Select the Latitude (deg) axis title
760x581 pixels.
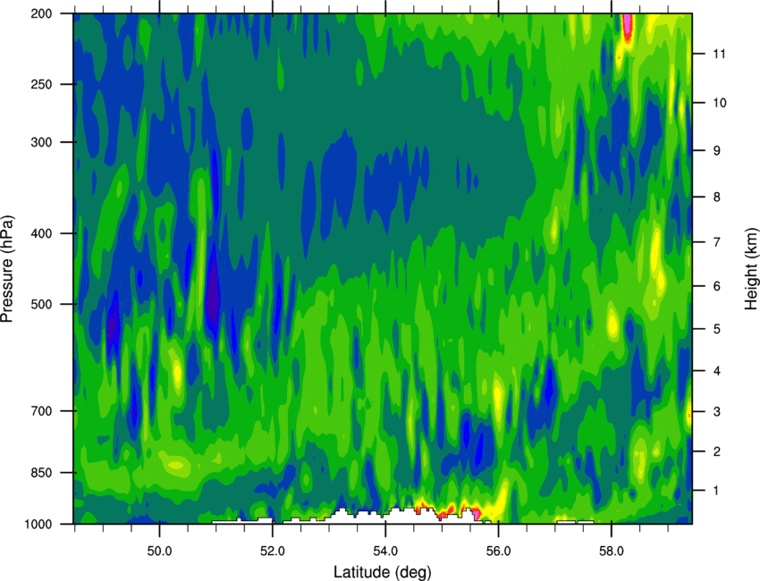coord(382,572)
